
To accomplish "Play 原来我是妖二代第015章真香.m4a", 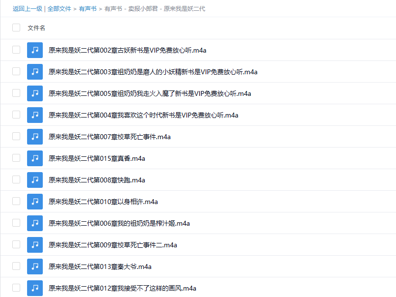I will click(x=96, y=158).
